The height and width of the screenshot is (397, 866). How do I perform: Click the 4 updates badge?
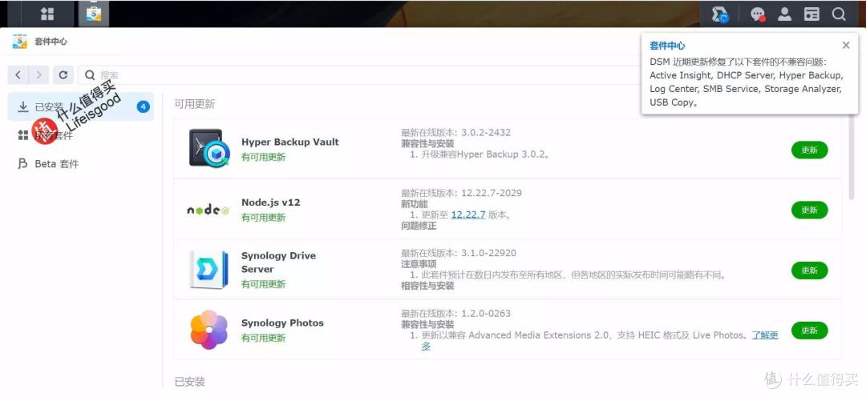[x=143, y=106]
